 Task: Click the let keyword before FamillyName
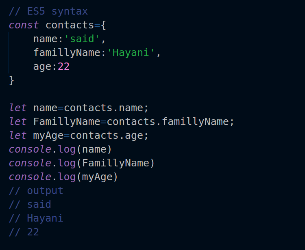(17, 121)
